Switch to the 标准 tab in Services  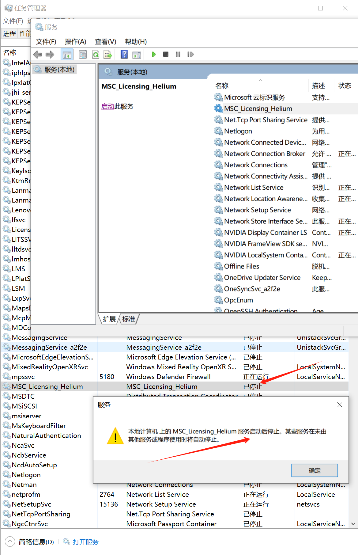point(129,319)
